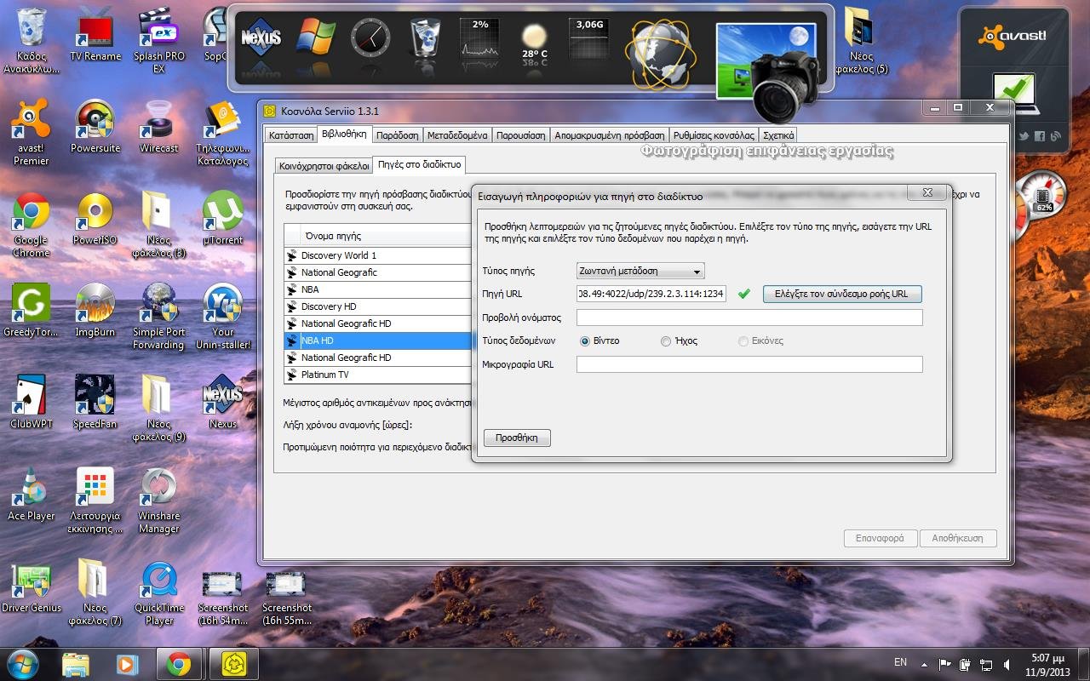Open the Windows Start menu
Image resolution: width=1090 pixels, height=681 pixels.
click(x=23, y=663)
